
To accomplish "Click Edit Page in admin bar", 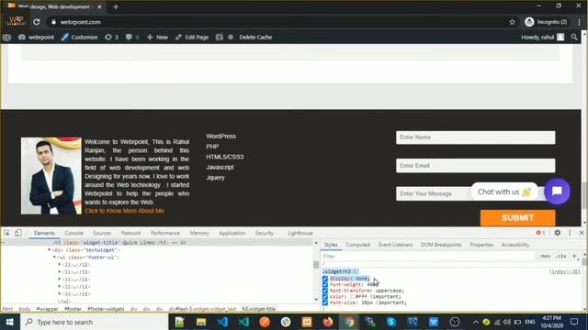I will pyautogui.click(x=192, y=37).
